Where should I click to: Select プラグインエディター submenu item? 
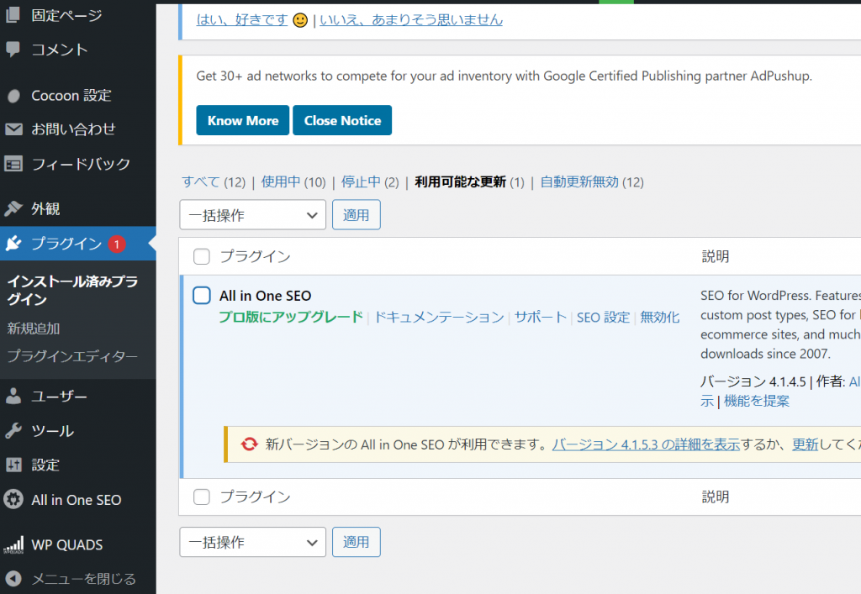click(x=72, y=356)
